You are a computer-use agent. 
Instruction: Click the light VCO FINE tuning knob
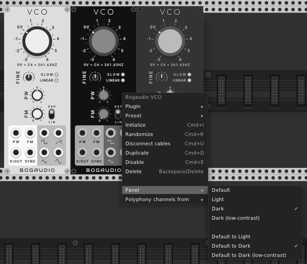tap(29, 77)
